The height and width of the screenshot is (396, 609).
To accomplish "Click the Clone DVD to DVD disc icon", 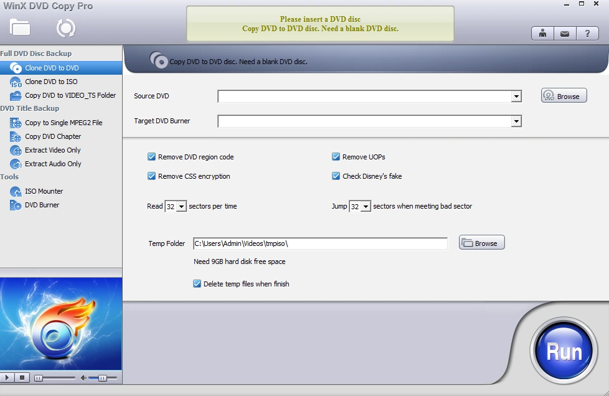I will pyautogui.click(x=16, y=68).
